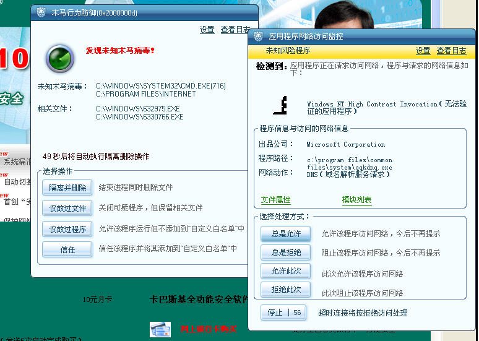The width and height of the screenshot is (479, 341).
Task: Click the program path qqkdnq.exe text
Action: 350,164
